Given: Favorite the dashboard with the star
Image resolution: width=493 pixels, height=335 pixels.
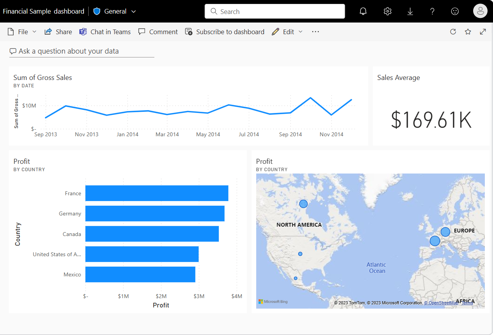Looking at the screenshot, I should tap(468, 31).
